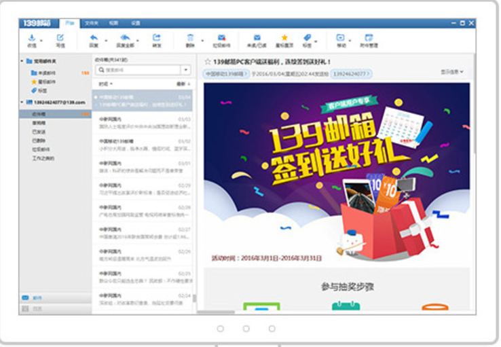Click the Mail (邮件) icon in the sidebar footer

25,298
